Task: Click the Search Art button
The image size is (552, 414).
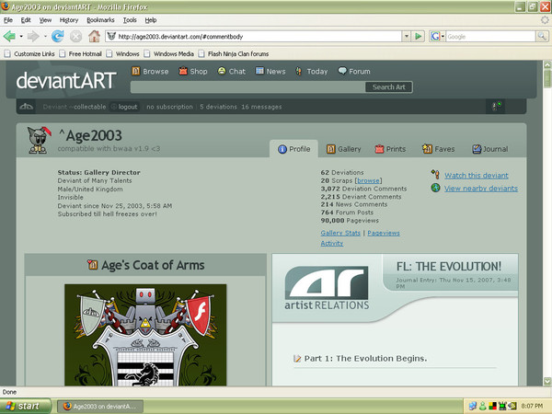Action: [388, 87]
